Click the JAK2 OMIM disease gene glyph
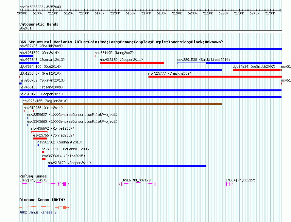This screenshot has height=222, width=291. tap(44, 207)
